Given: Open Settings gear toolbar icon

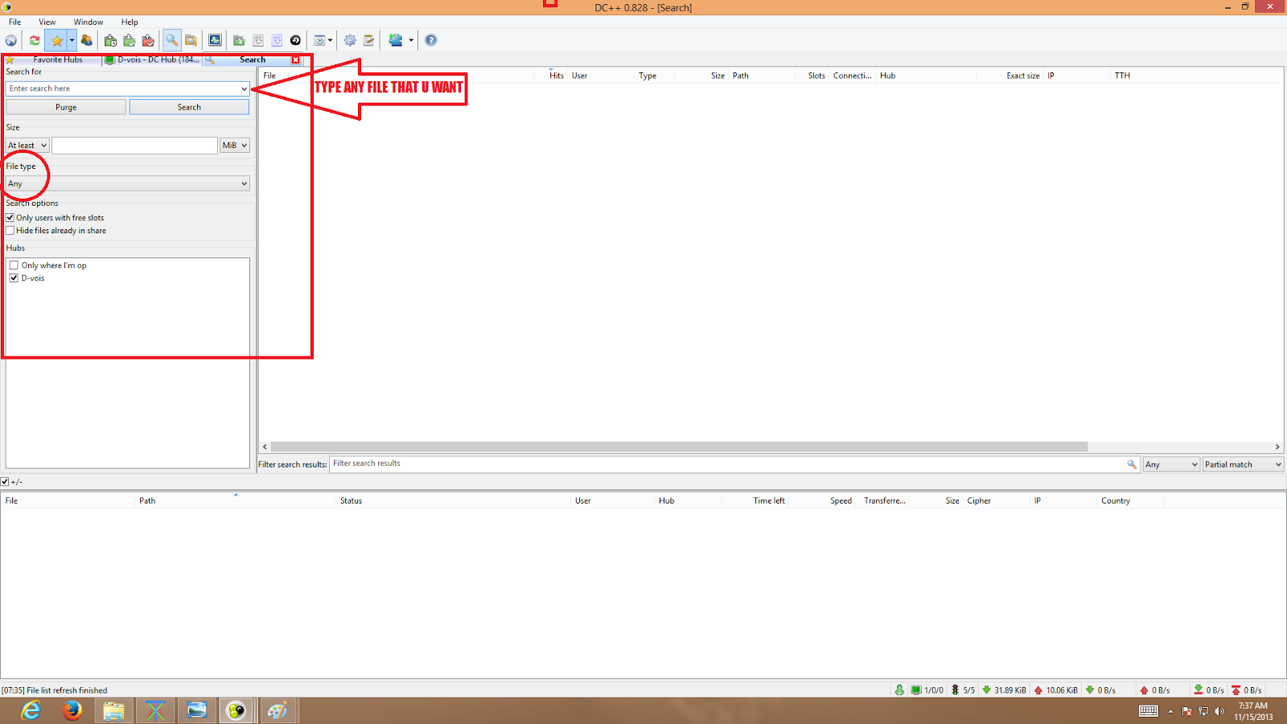Looking at the screenshot, I should (350, 40).
